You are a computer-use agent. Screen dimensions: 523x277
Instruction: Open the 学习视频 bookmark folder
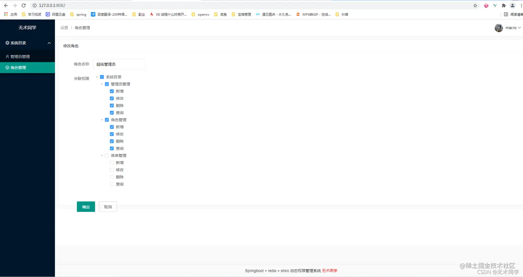[31, 14]
